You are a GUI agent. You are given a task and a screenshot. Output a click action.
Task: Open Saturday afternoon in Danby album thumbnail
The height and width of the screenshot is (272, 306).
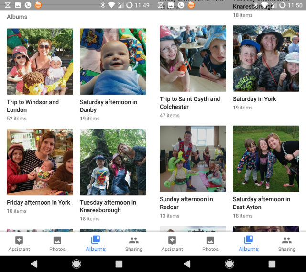(x=113, y=62)
